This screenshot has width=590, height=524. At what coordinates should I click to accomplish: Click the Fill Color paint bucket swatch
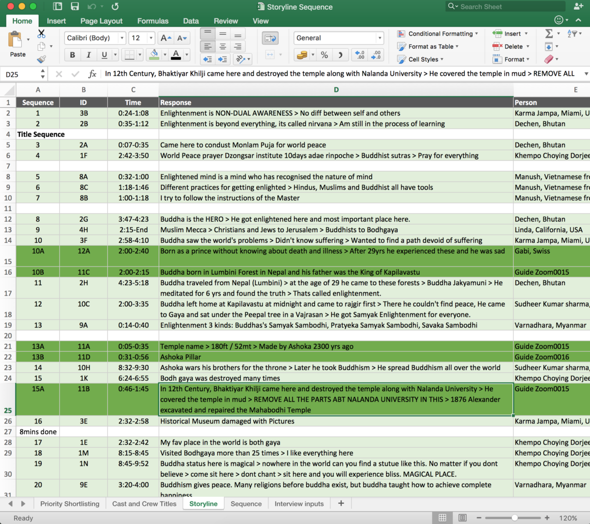(154, 55)
